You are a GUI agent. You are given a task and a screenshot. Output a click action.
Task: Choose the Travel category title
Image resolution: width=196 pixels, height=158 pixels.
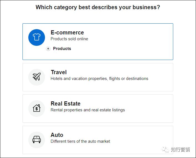click(x=59, y=72)
